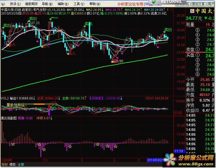
Task: Click the rightmost yellow star in the subchart
Action: [116, 147]
